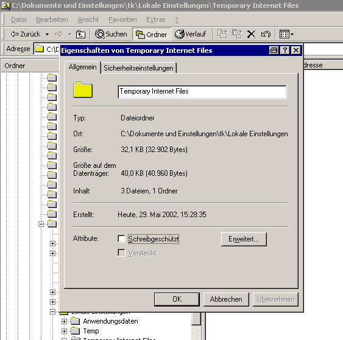Open the Verlauf history pane
The height and width of the screenshot is (340, 343).
tap(190, 34)
